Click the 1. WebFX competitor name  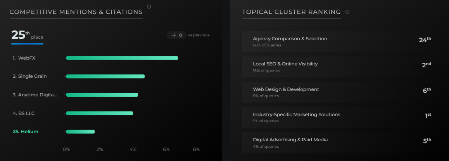coord(26,58)
